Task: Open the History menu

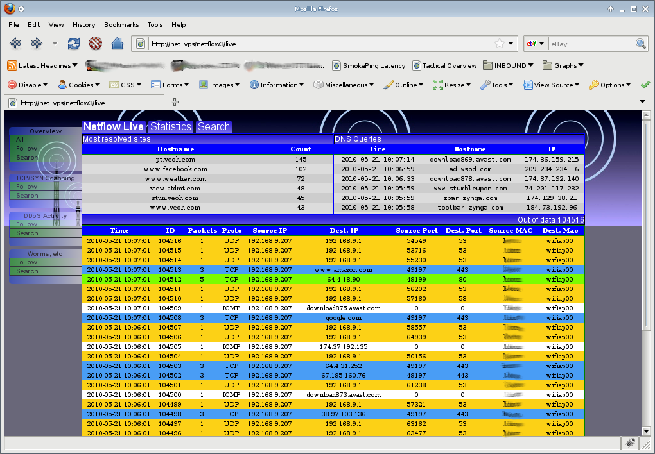Action: coord(83,24)
